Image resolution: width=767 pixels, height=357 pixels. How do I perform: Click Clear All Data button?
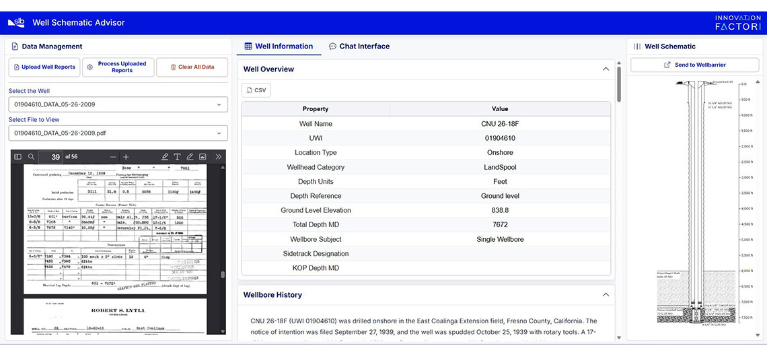192,67
